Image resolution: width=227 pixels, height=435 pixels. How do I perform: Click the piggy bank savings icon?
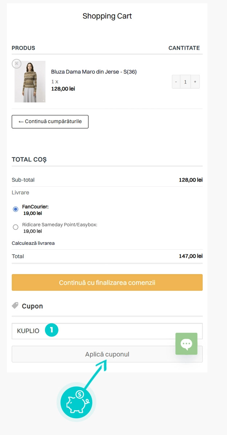coord(76,402)
